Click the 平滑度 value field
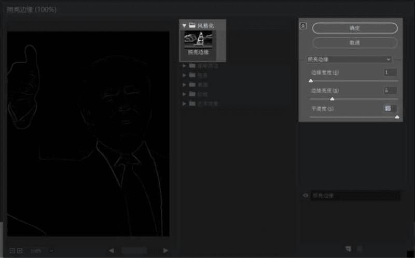Image resolution: width=415 pixels, height=258 pixels. (x=390, y=108)
